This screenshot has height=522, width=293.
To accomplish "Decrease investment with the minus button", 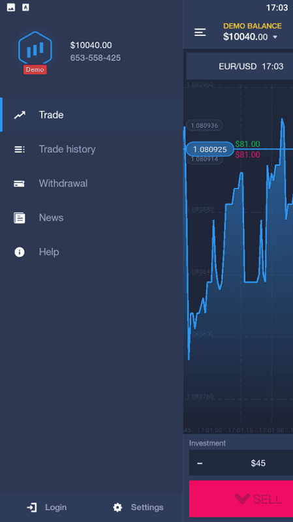I will click(200, 463).
